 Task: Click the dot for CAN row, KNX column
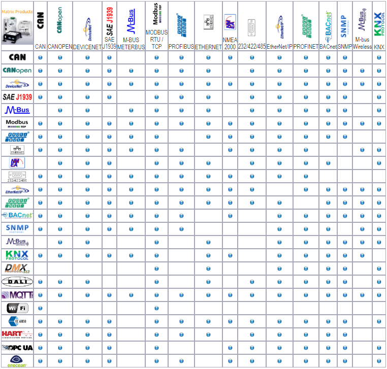[x=379, y=57]
